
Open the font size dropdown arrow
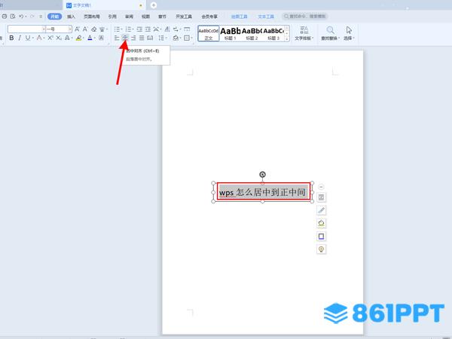[x=70, y=29]
